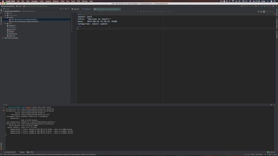Screen dimensions: 278x156
Task: Expand the second collapsed folder under root
Action: [x=5, y=16]
